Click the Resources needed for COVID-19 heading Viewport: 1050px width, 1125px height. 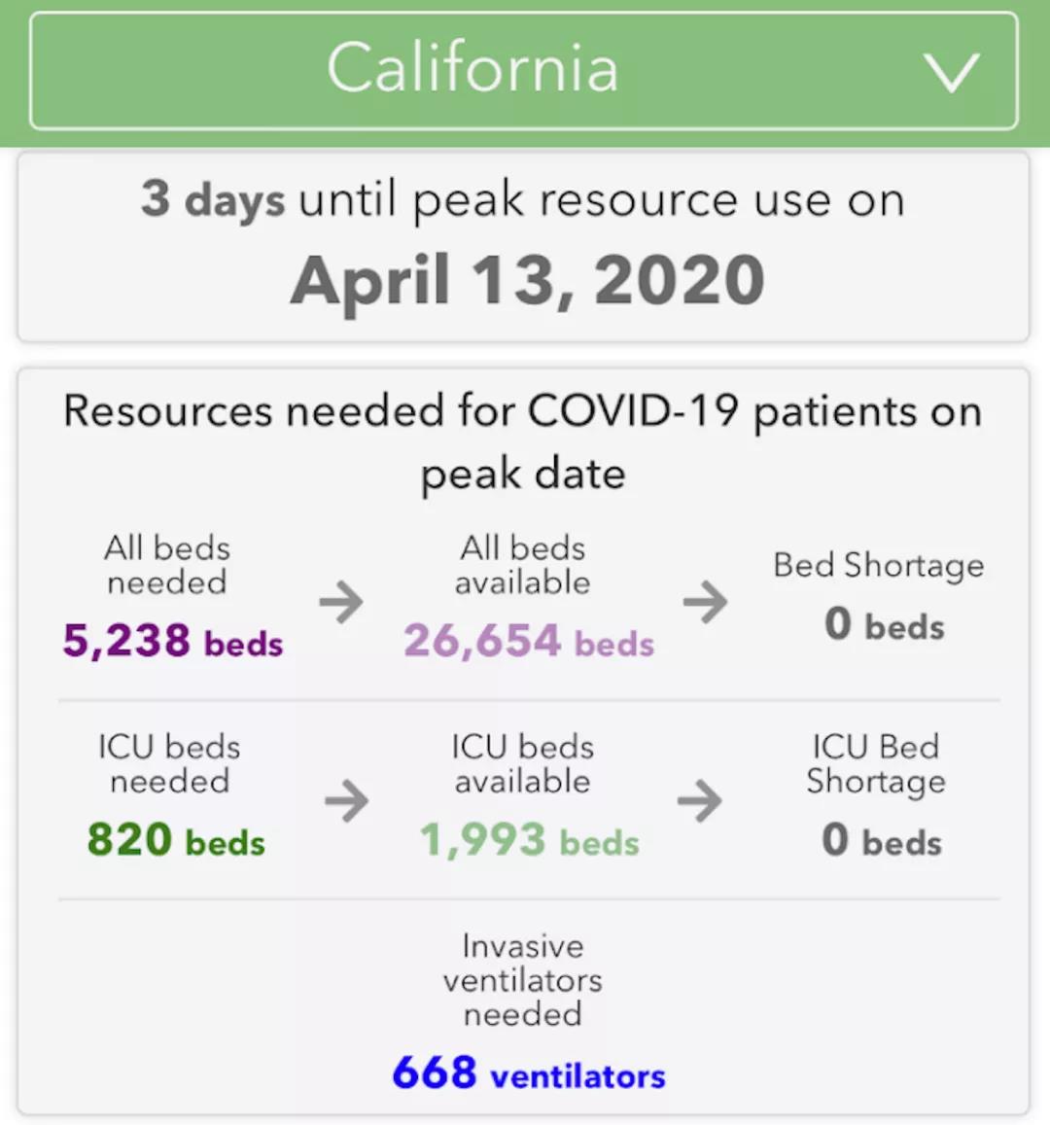click(523, 442)
